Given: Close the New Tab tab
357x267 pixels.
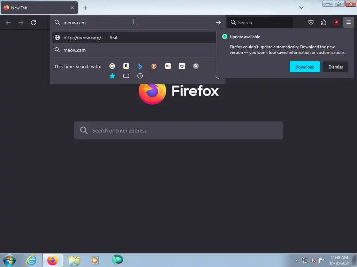Looking at the screenshot, I should point(72,8).
